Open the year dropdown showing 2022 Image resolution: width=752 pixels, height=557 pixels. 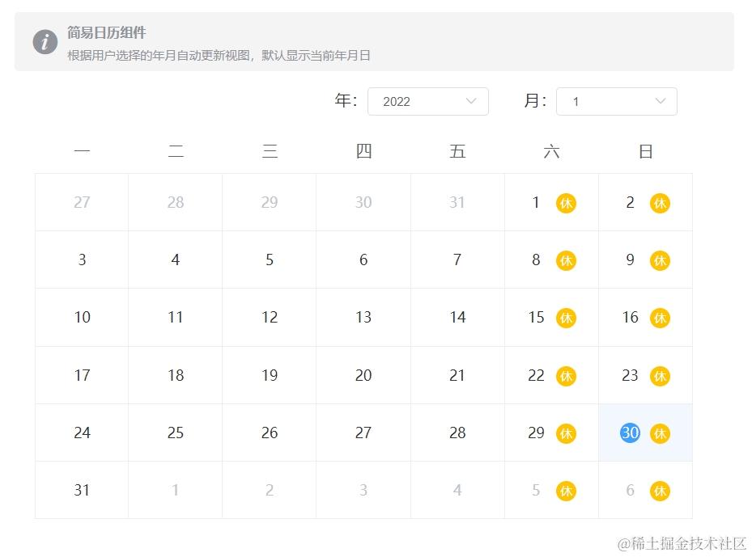point(427,102)
